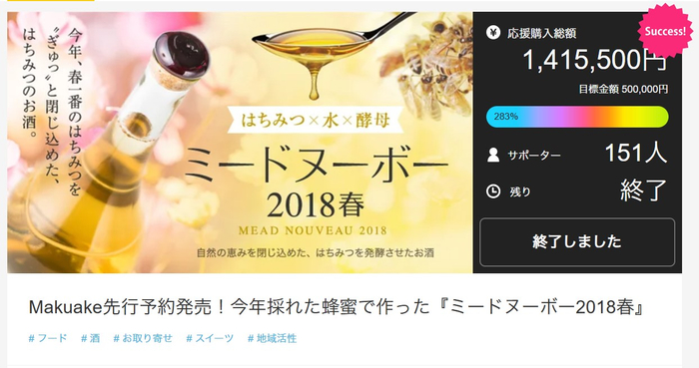Click the honeybees cluster picture

point(430,67)
